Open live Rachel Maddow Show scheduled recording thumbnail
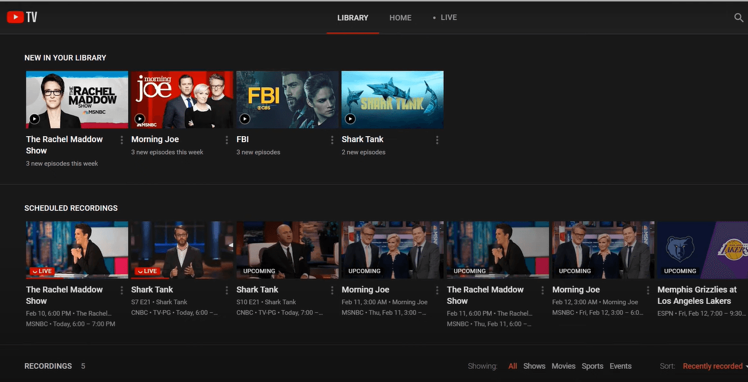 tap(77, 250)
